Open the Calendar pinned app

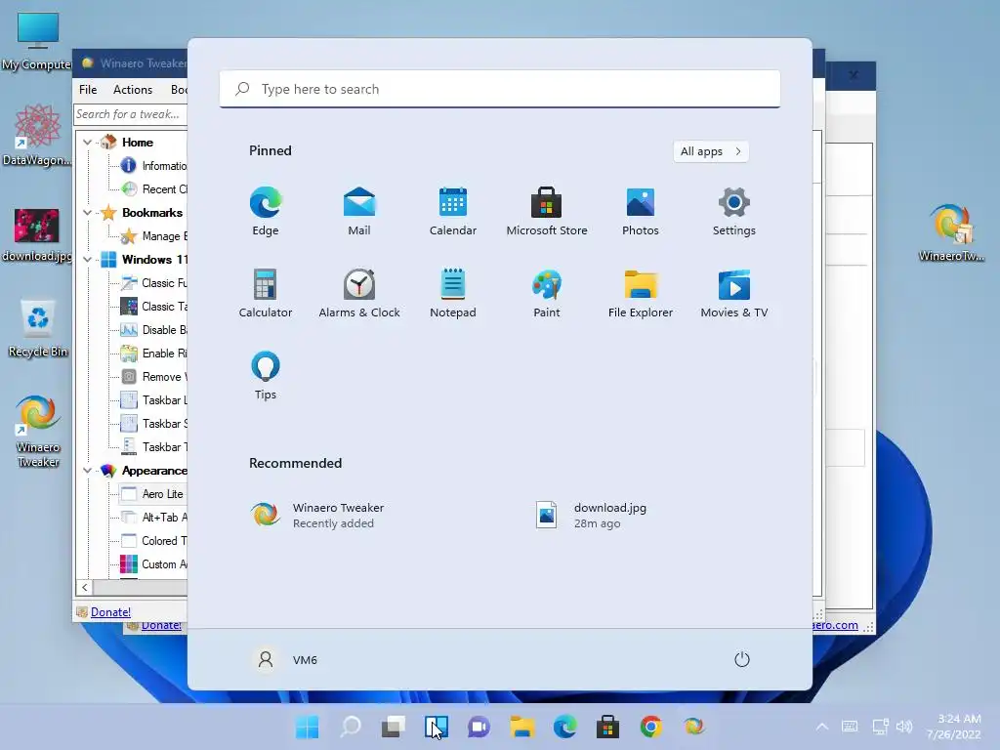[x=453, y=212]
